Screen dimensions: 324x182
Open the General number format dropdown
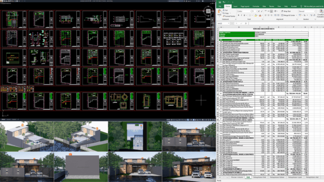[314, 11]
